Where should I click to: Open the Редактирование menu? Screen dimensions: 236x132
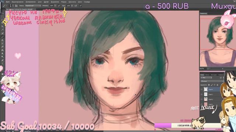[x=17, y=2]
